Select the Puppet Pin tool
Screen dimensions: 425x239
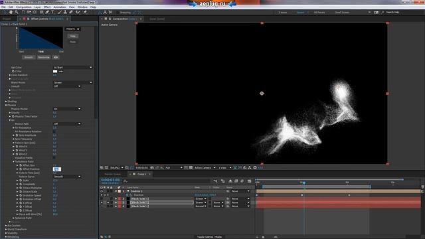85,12
